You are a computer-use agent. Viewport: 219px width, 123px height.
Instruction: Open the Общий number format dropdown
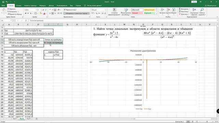[105, 10]
